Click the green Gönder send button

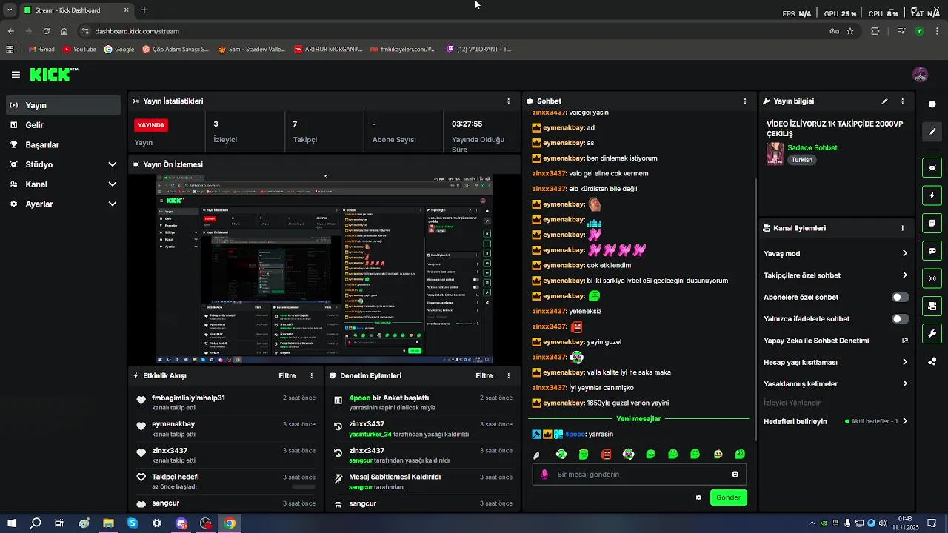pyautogui.click(x=728, y=497)
